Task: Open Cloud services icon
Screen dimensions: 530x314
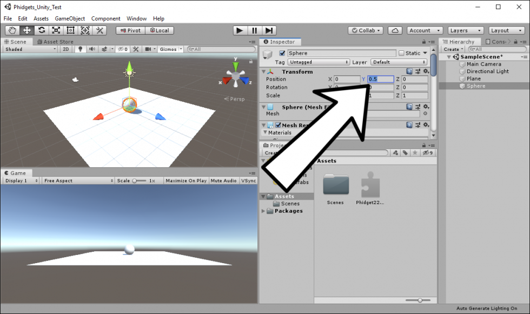Action: pyautogui.click(x=395, y=30)
